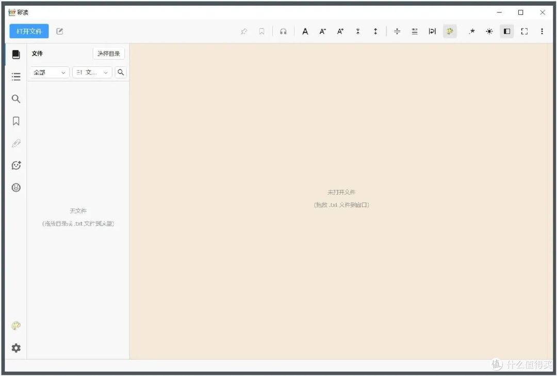Open the table of contents list icon in the sidebar

pyautogui.click(x=16, y=77)
